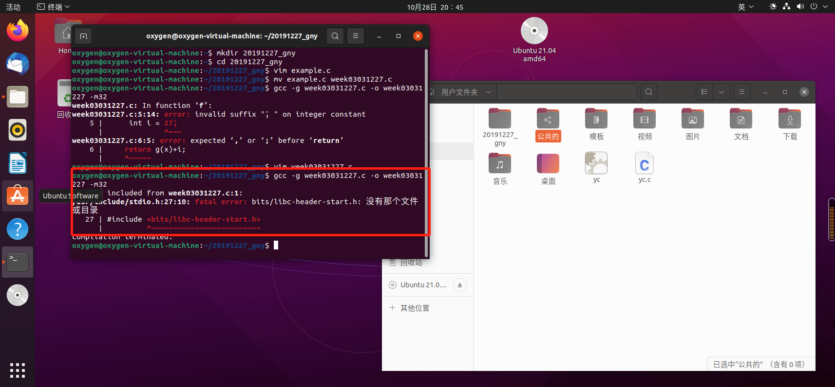Open the clock and calendar 10月28日
835x387 pixels.
click(x=435, y=7)
